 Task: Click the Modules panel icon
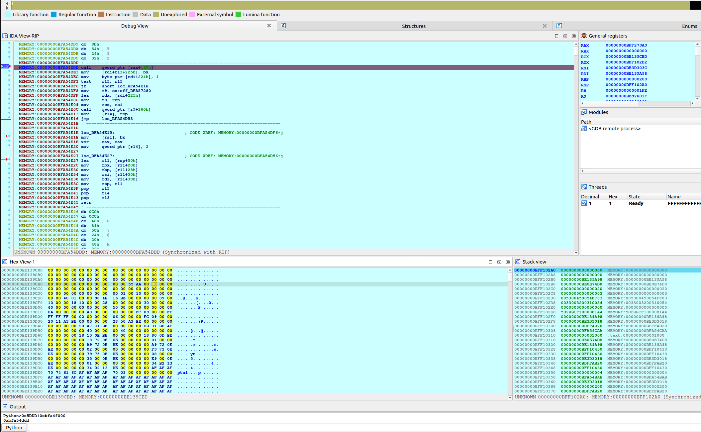coord(584,112)
